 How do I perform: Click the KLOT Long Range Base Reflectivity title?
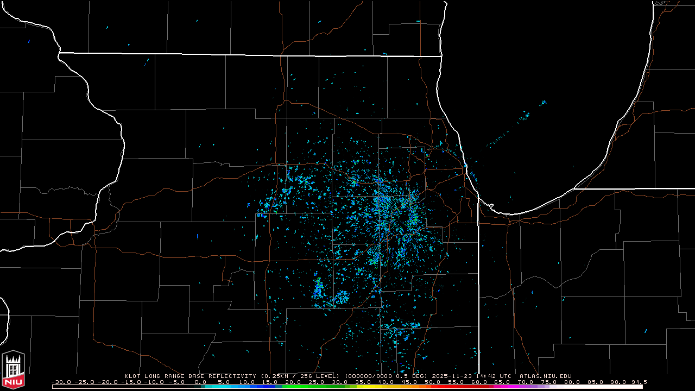190,376
